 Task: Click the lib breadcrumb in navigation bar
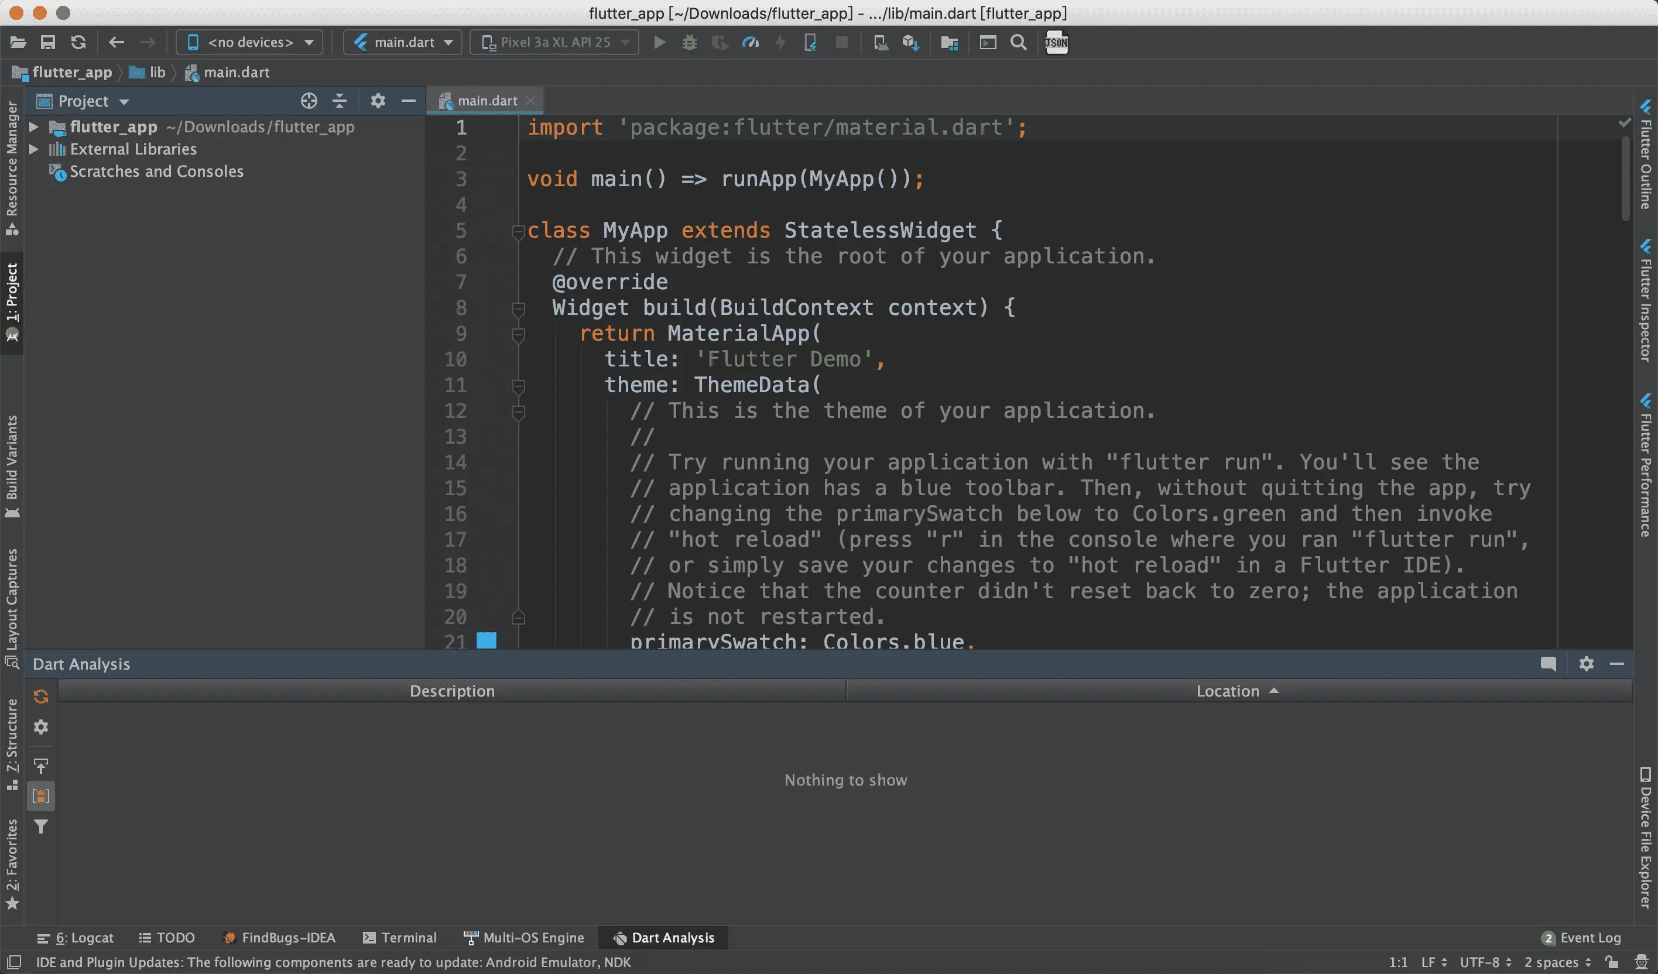(x=156, y=73)
